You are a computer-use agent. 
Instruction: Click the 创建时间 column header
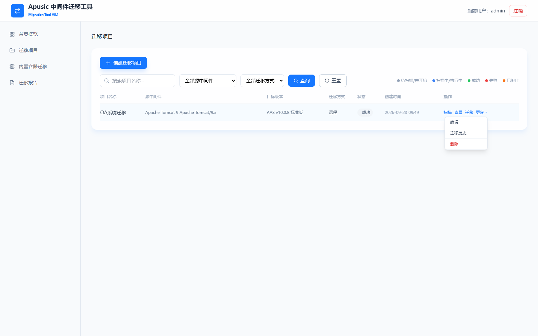click(393, 97)
